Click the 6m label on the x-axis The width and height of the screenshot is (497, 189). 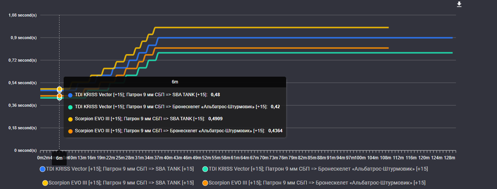[x=59, y=158]
